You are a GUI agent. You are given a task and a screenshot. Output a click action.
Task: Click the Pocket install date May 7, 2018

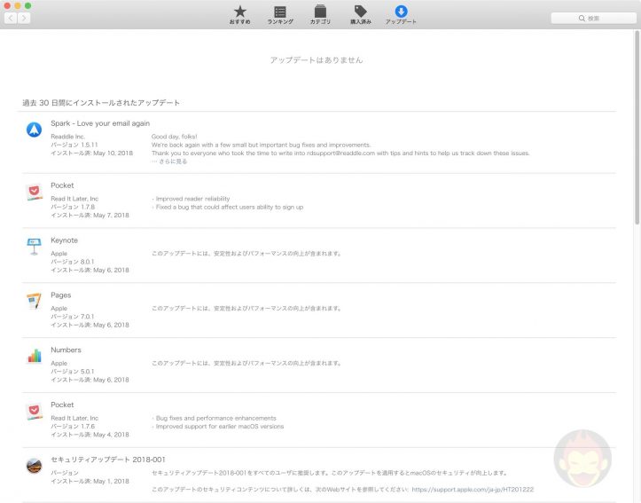pos(111,216)
